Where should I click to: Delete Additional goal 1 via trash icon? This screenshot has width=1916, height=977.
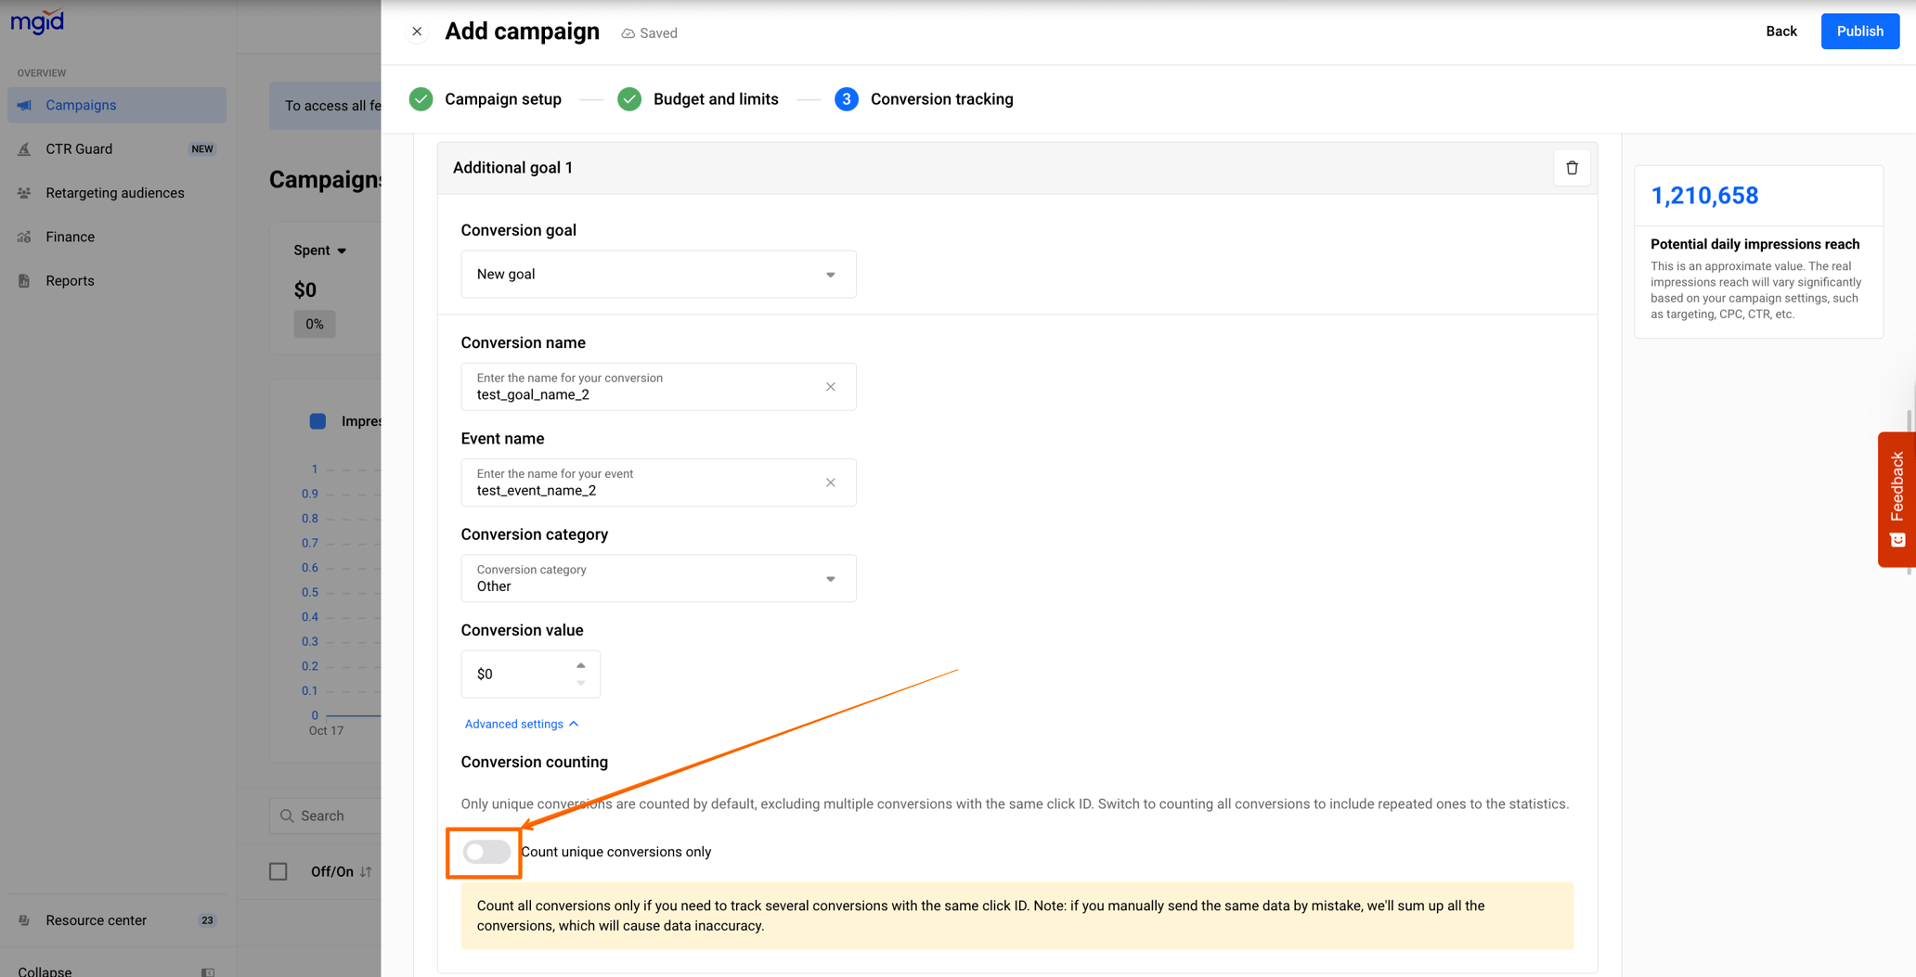pyautogui.click(x=1572, y=167)
